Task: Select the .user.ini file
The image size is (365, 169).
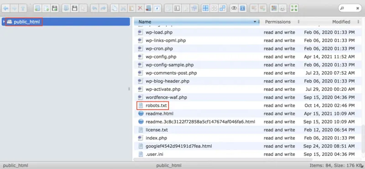Action: pyautogui.click(x=247, y=154)
